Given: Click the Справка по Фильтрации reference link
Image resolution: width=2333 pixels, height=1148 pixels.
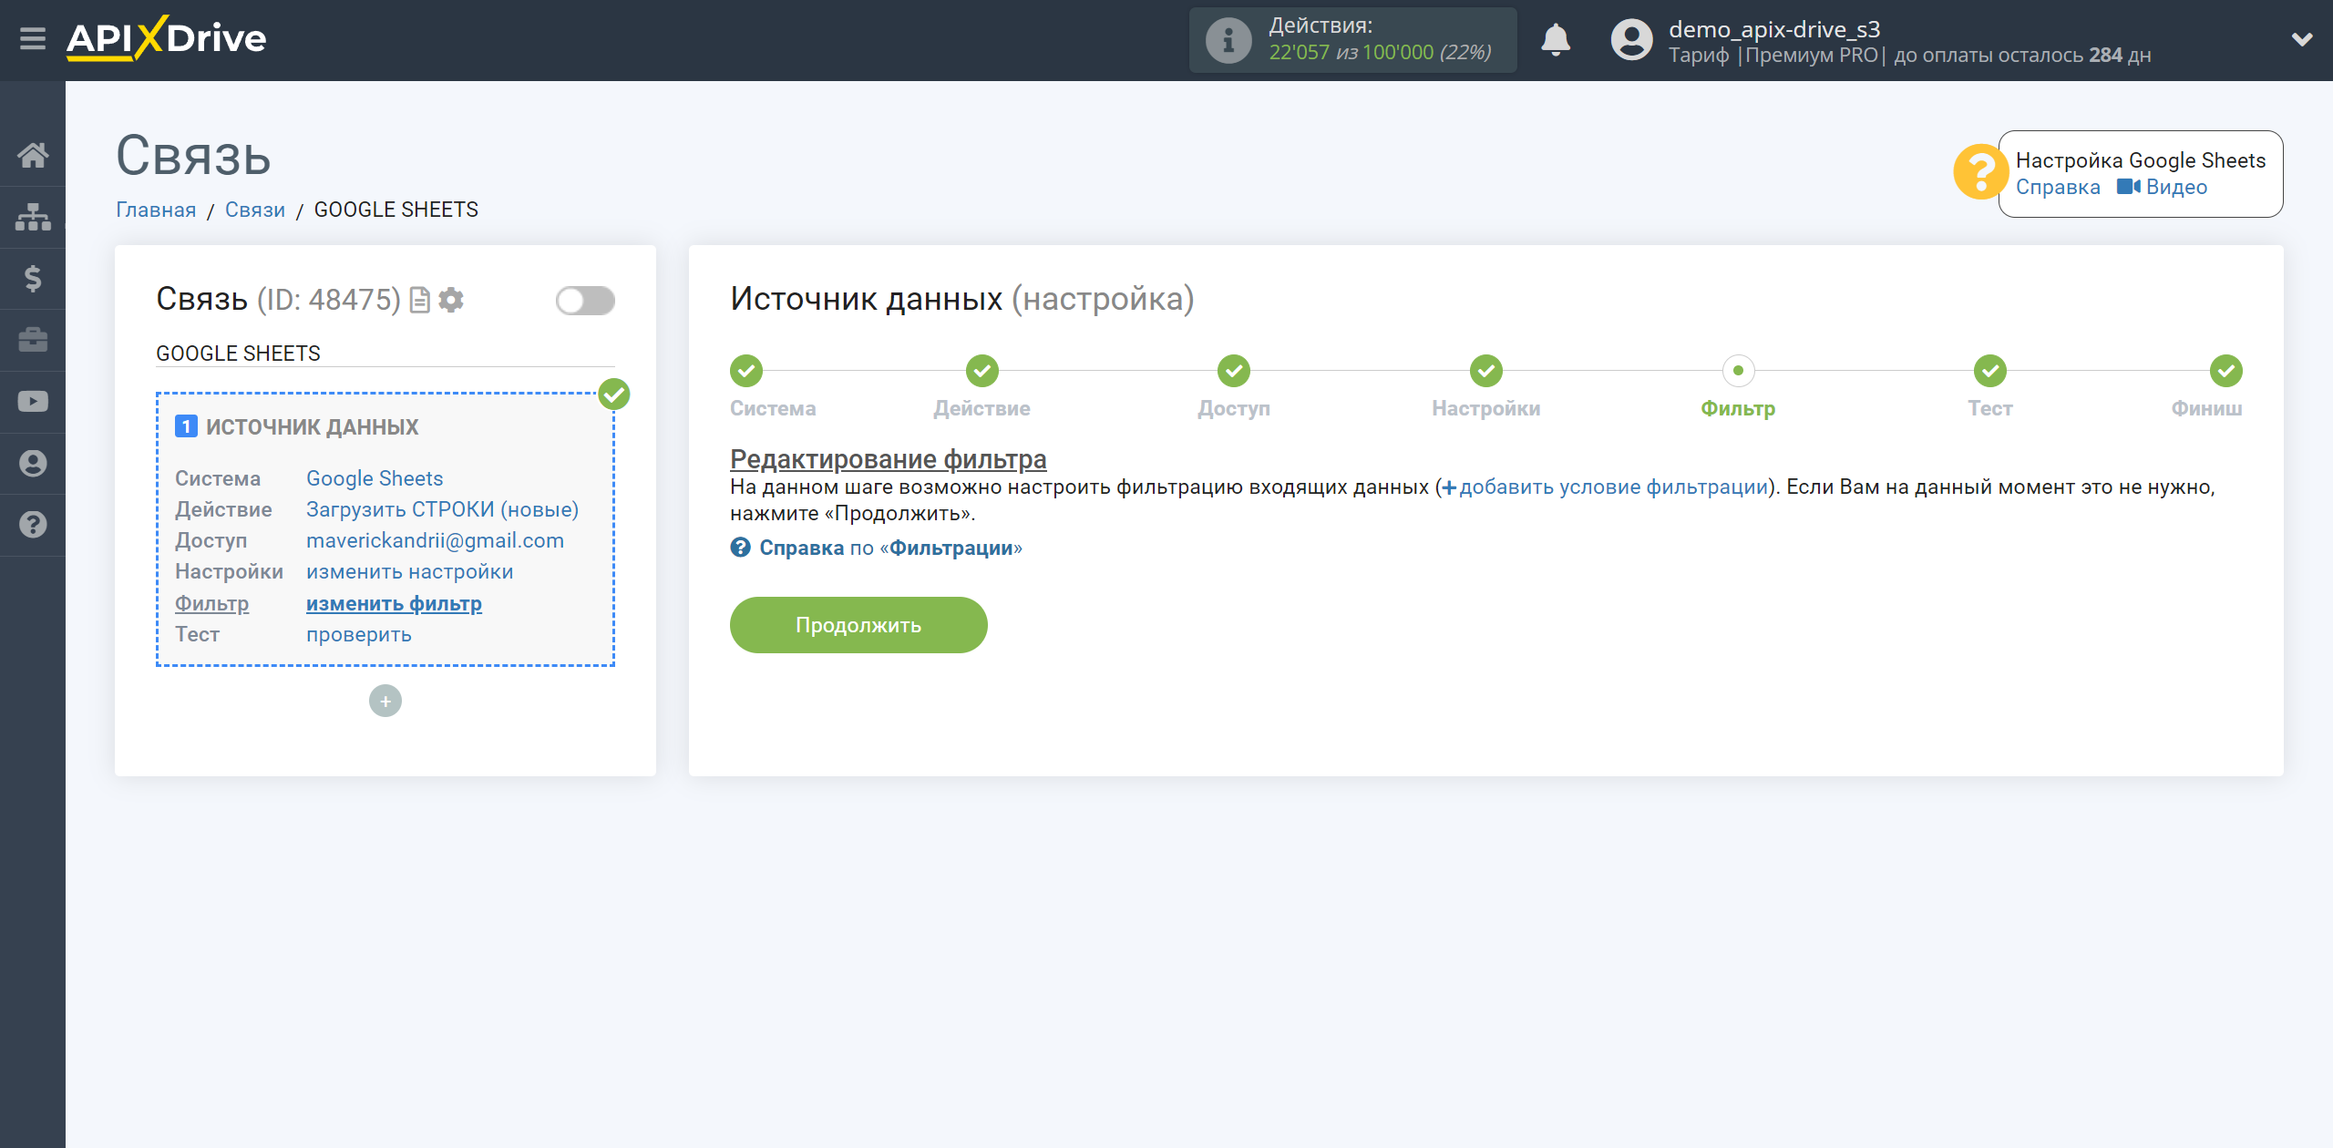Looking at the screenshot, I should click(877, 548).
